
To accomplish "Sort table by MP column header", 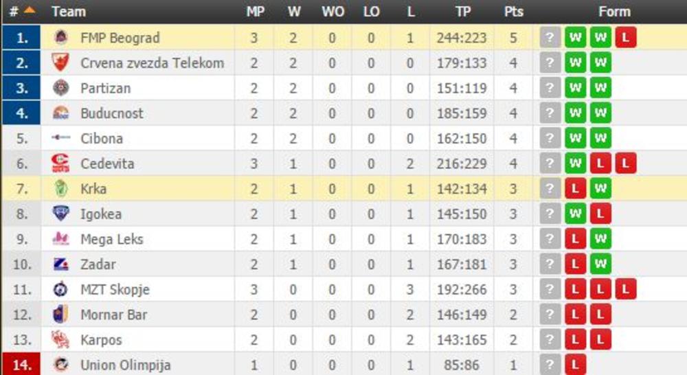I will (x=256, y=12).
